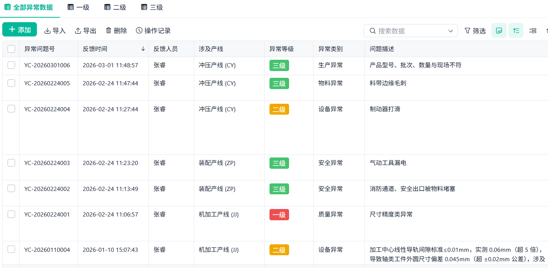548x268 pixels.
Task: Click the 导出 export button
Action: pyautogui.click(x=86, y=31)
